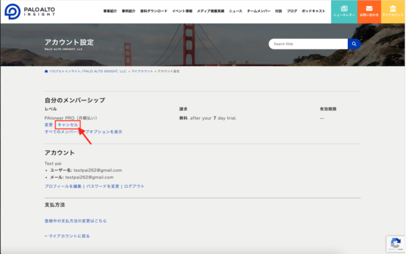This screenshot has width=406, height=254.
Task: Click the reCAPTCHA badge
Action: click(395, 243)
